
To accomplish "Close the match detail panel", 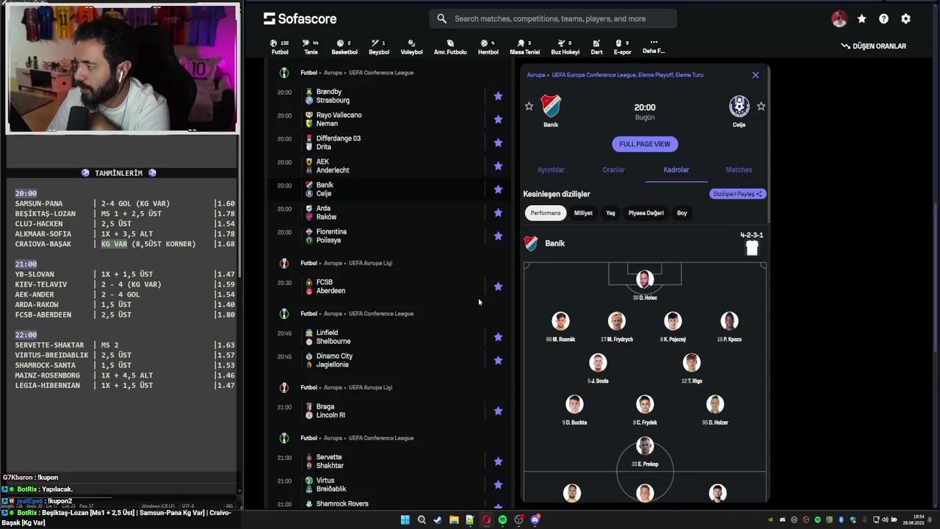I will pos(755,75).
